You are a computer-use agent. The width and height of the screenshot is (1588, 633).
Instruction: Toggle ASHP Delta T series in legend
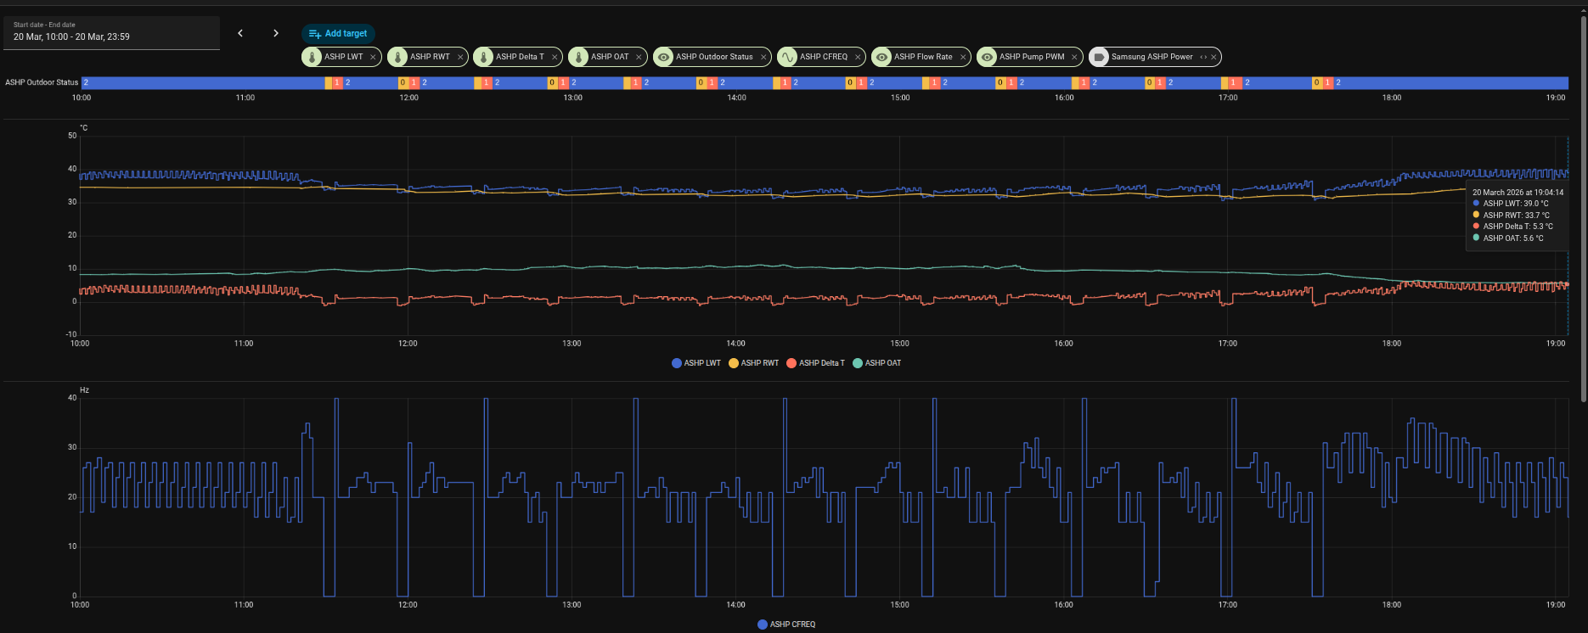pyautogui.click(x=815, y=363)
